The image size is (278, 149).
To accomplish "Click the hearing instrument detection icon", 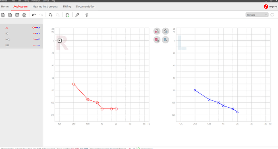I will [67, 15].
